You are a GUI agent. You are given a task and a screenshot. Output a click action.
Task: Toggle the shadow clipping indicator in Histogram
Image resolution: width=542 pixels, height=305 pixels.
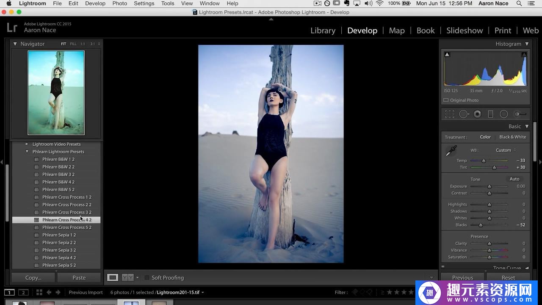click(447, 54)
